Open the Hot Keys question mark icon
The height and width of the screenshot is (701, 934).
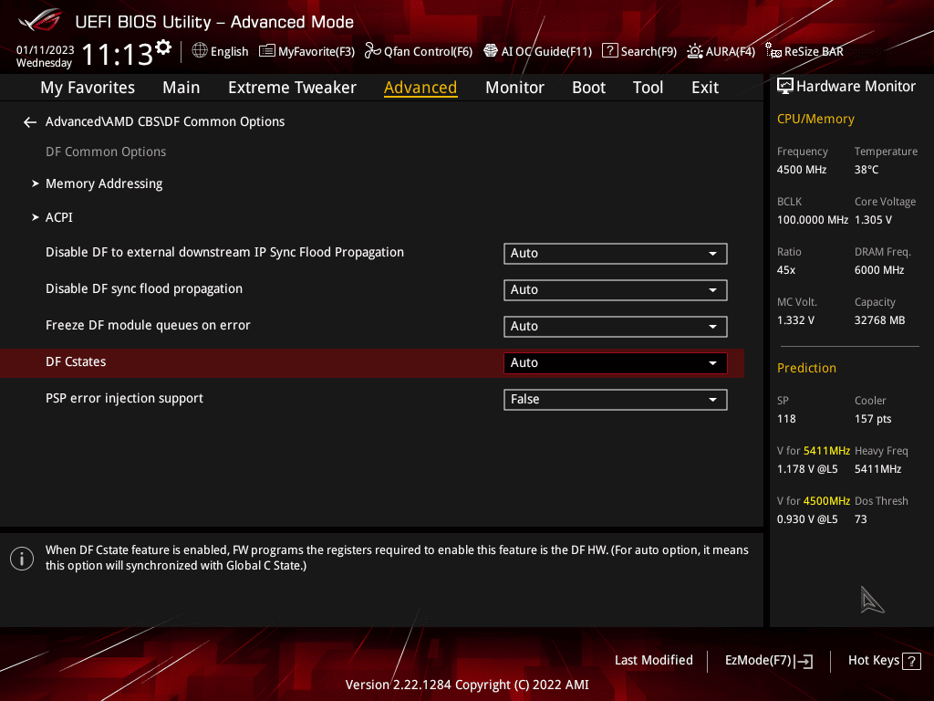(x=911, y=661)
